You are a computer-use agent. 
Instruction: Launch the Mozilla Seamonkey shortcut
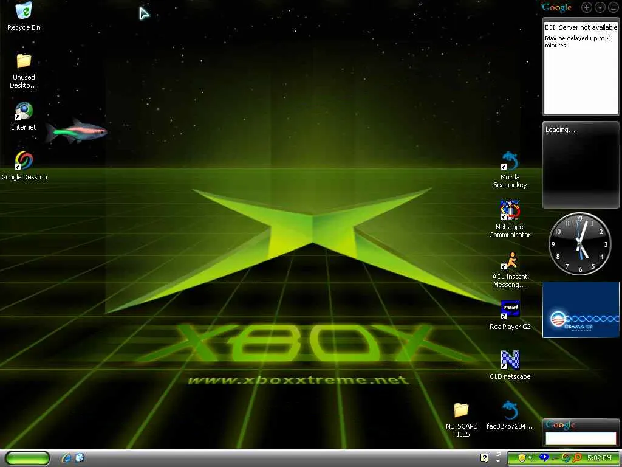(x=510, y=170)
